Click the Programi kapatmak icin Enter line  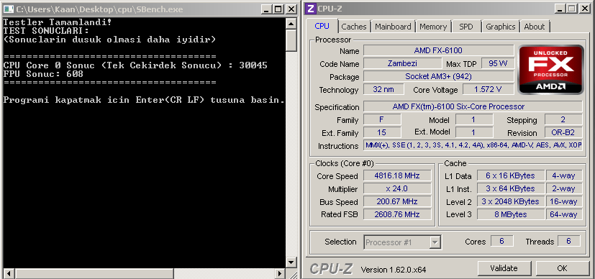coord(144,100)
